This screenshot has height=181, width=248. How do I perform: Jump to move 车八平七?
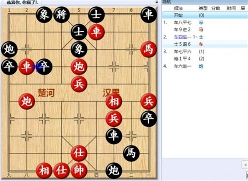click(183, 22)
